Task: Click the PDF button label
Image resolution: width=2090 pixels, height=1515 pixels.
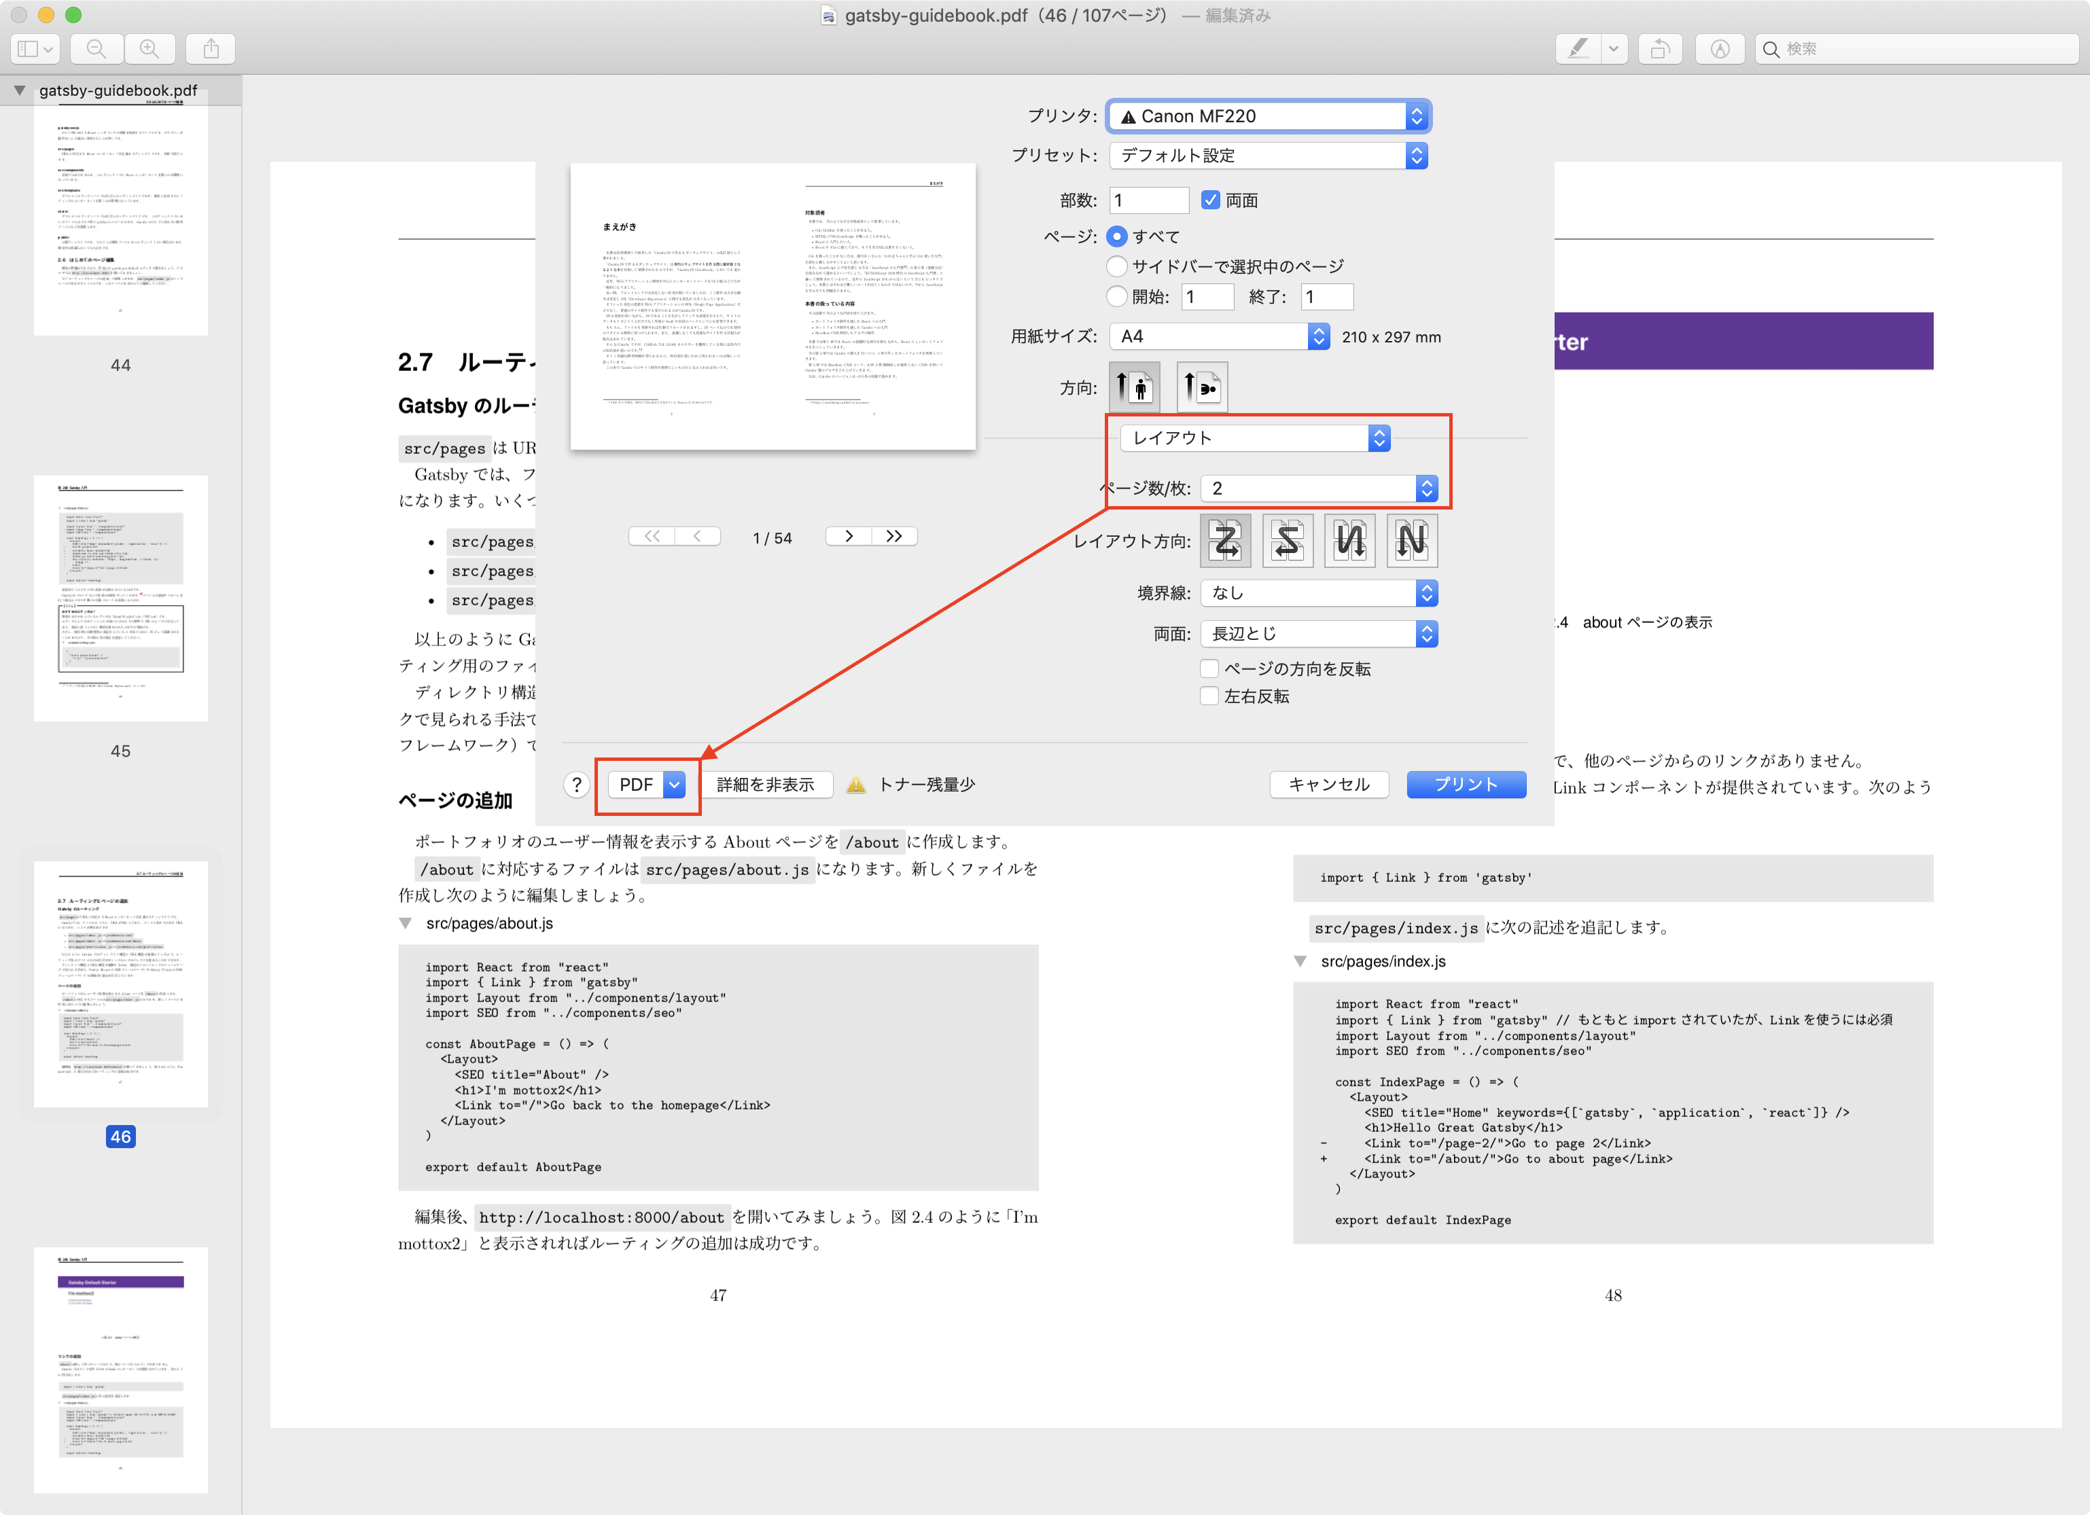Action: pos(636,784)
